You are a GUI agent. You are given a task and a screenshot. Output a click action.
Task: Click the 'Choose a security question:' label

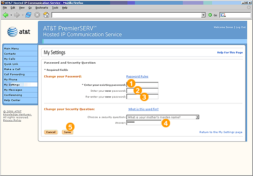(x=106, y=117)
